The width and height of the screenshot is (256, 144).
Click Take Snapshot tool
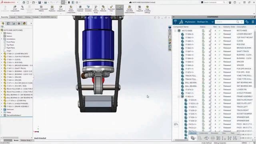pos(140,9)
